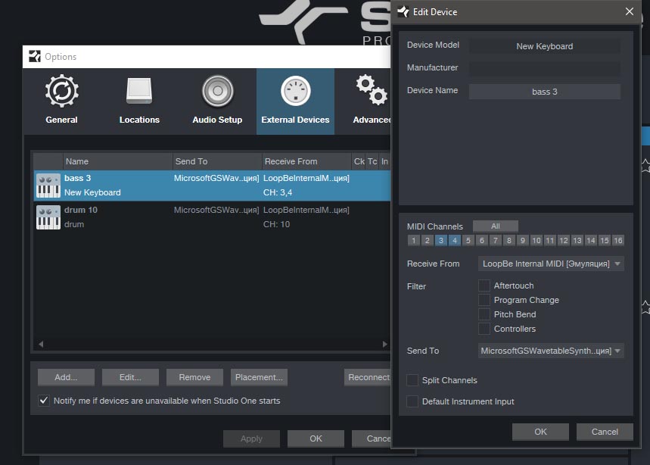
Task: Cancel the Edit Device dialog
Action: pyautogui.click(x=605, y=432)
